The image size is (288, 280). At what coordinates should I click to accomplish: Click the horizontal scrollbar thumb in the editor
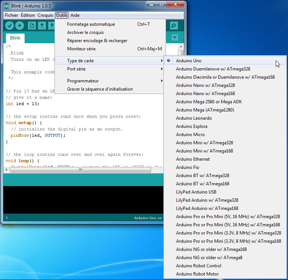80,170
